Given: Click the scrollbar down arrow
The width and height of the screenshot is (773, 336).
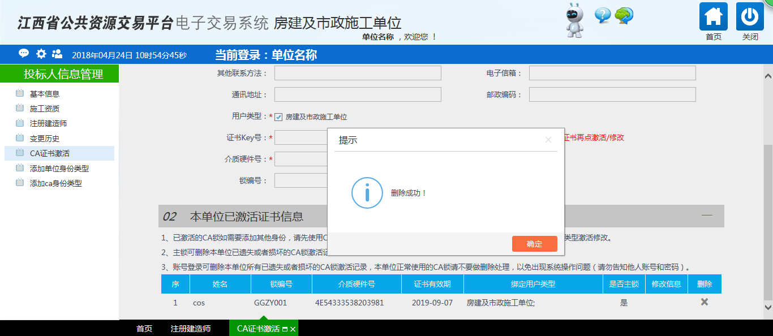Looking at the screenshot, I should 768,307.
